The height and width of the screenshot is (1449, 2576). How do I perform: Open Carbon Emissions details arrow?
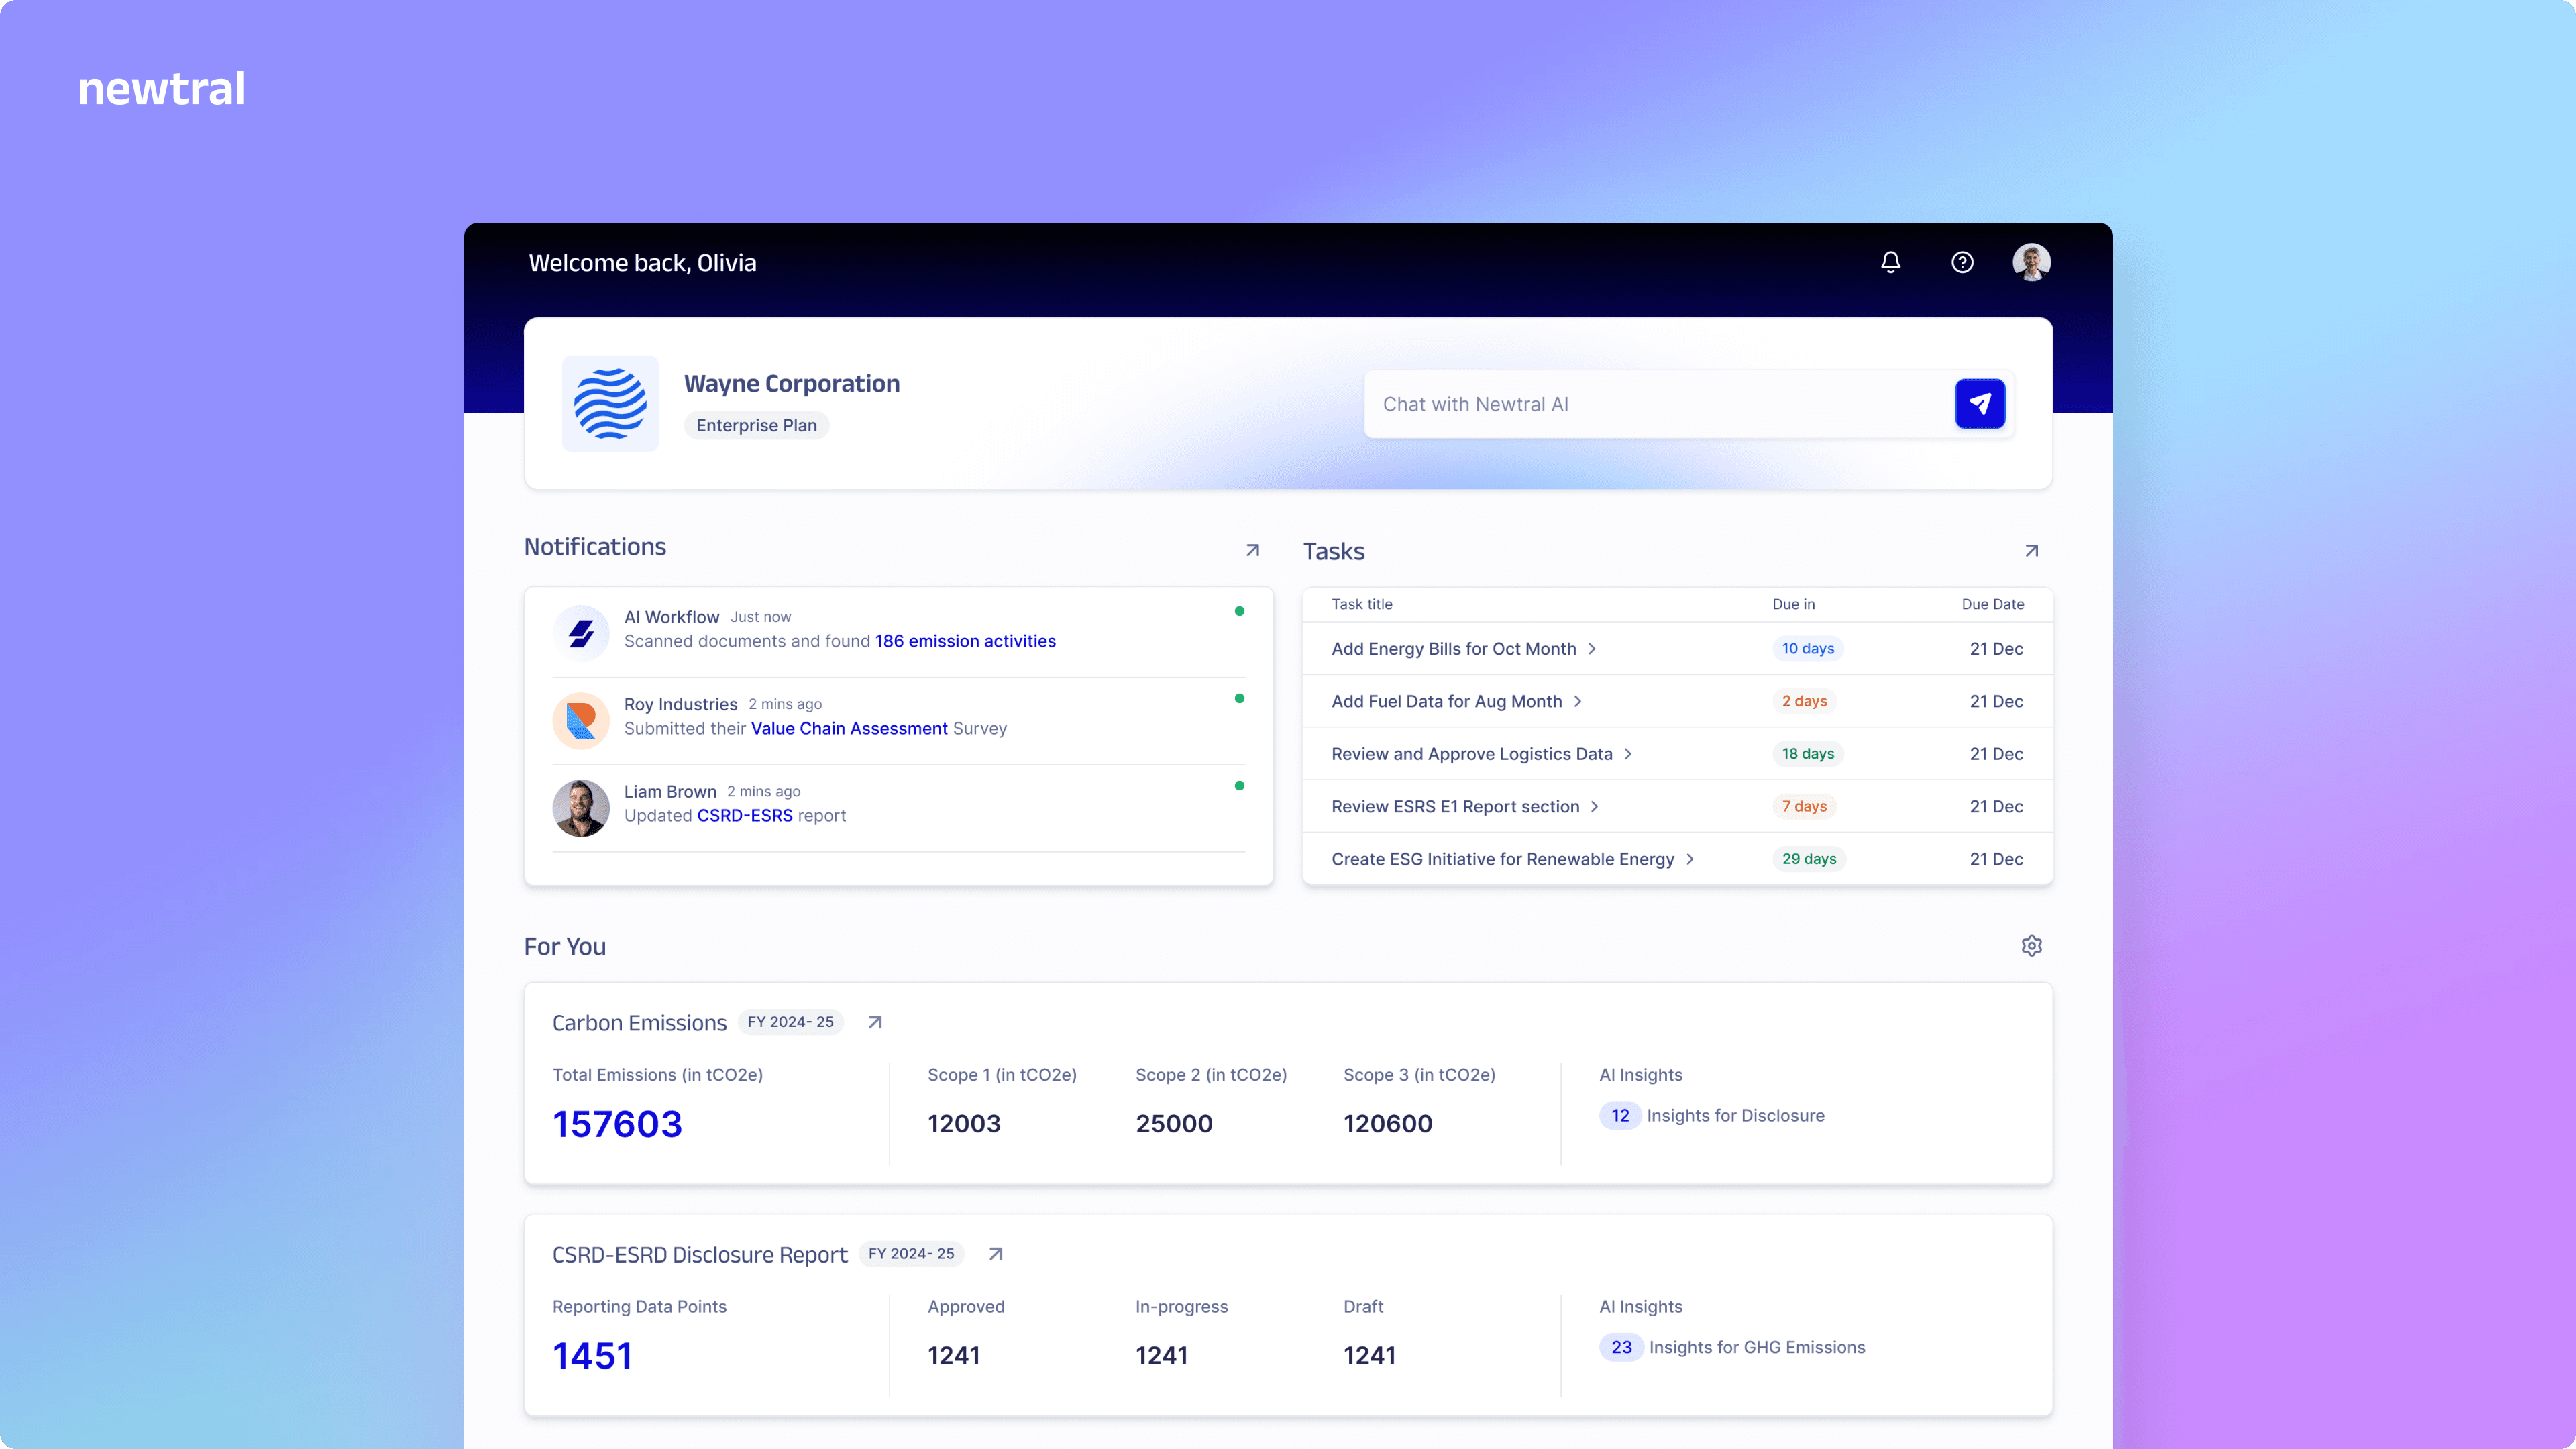(x=875, y=1022)
